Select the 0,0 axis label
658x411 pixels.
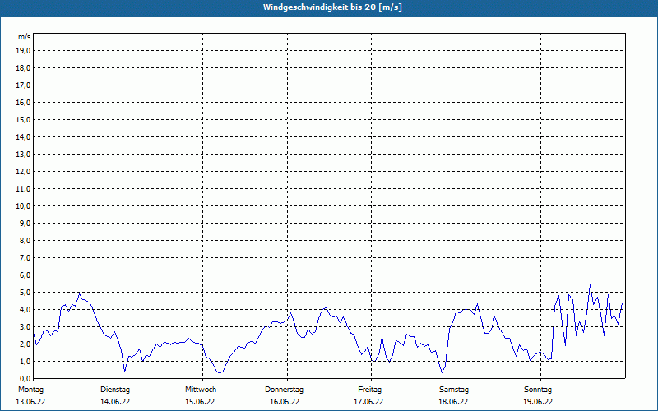tap(25, 378)
